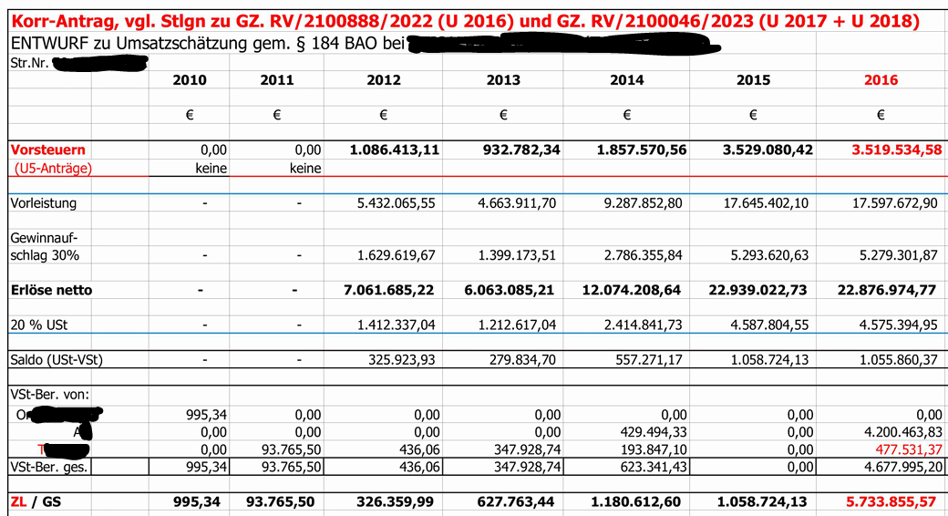Click the 20 % USt row label
The height and width of the screenshot is (516, 948).
[x=38, y=324]
